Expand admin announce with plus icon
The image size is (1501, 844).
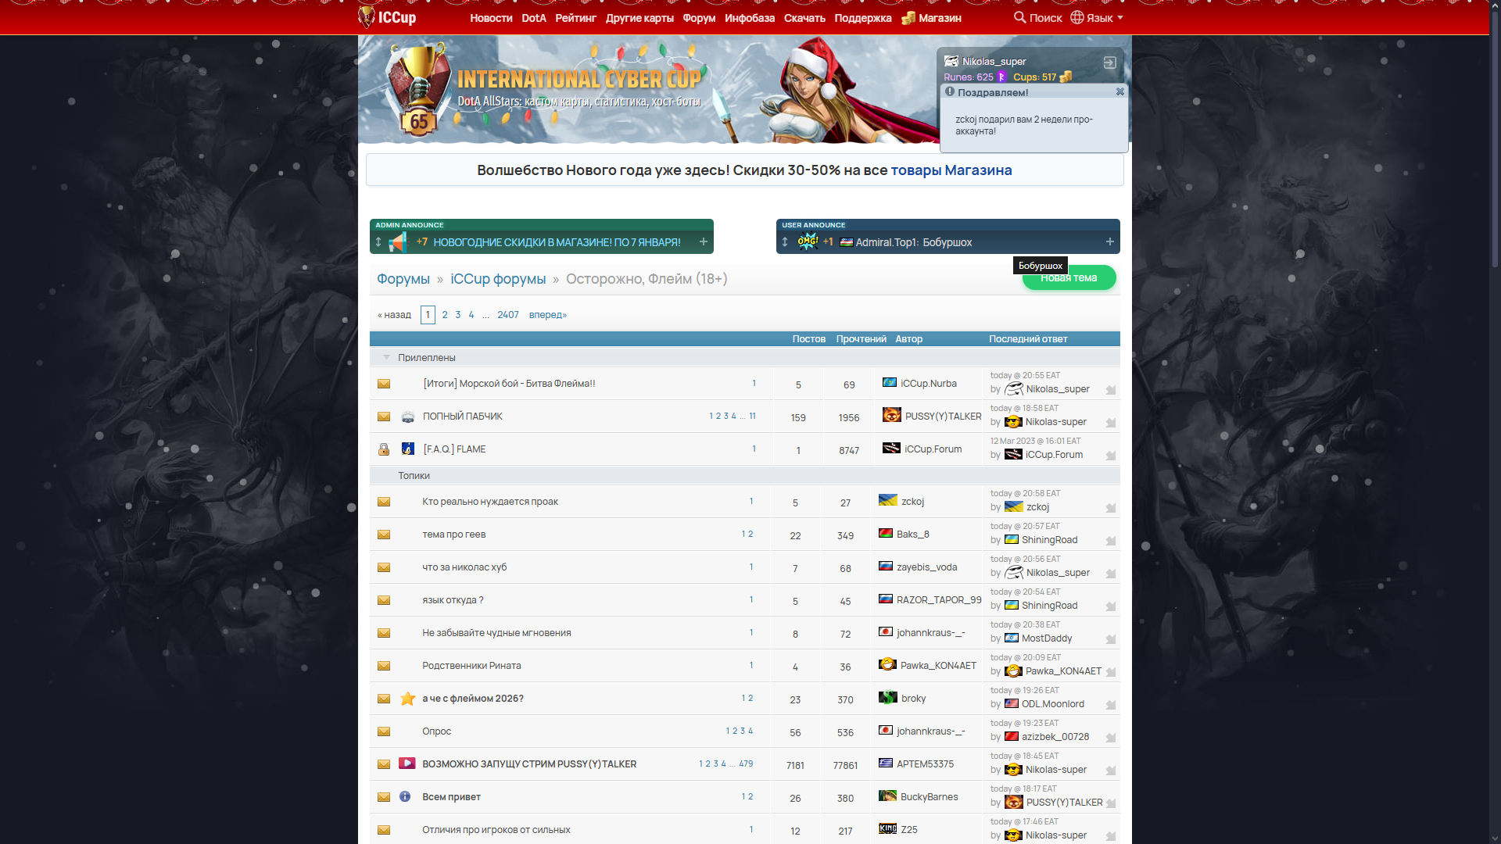tap(703, 241)
